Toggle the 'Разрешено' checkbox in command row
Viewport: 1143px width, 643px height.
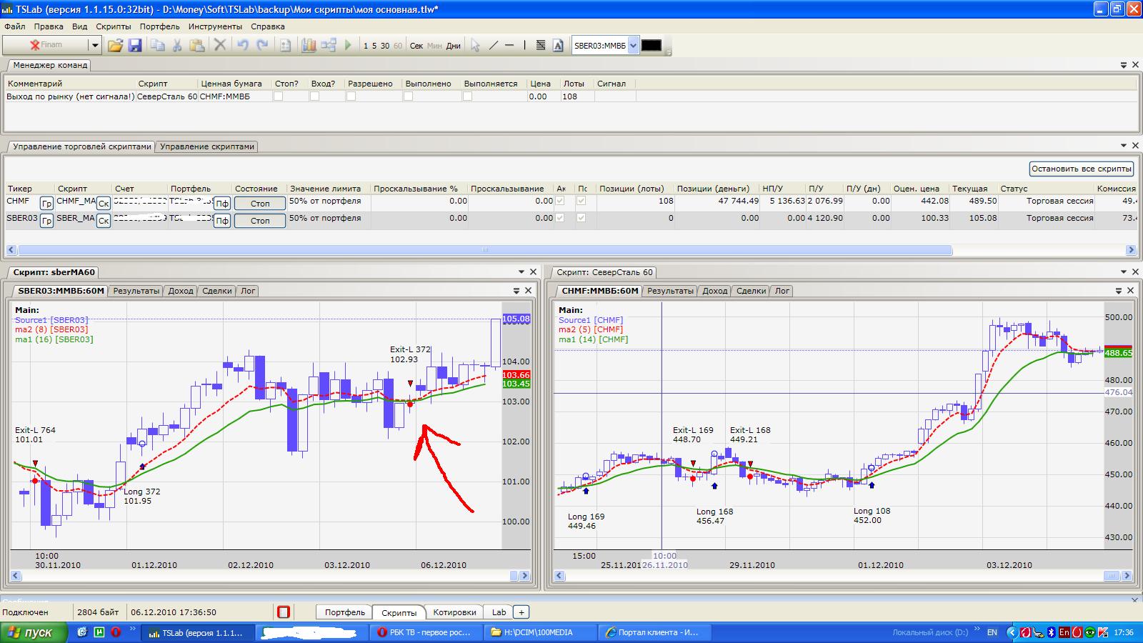pyautogui.click(x=351, y=96)
